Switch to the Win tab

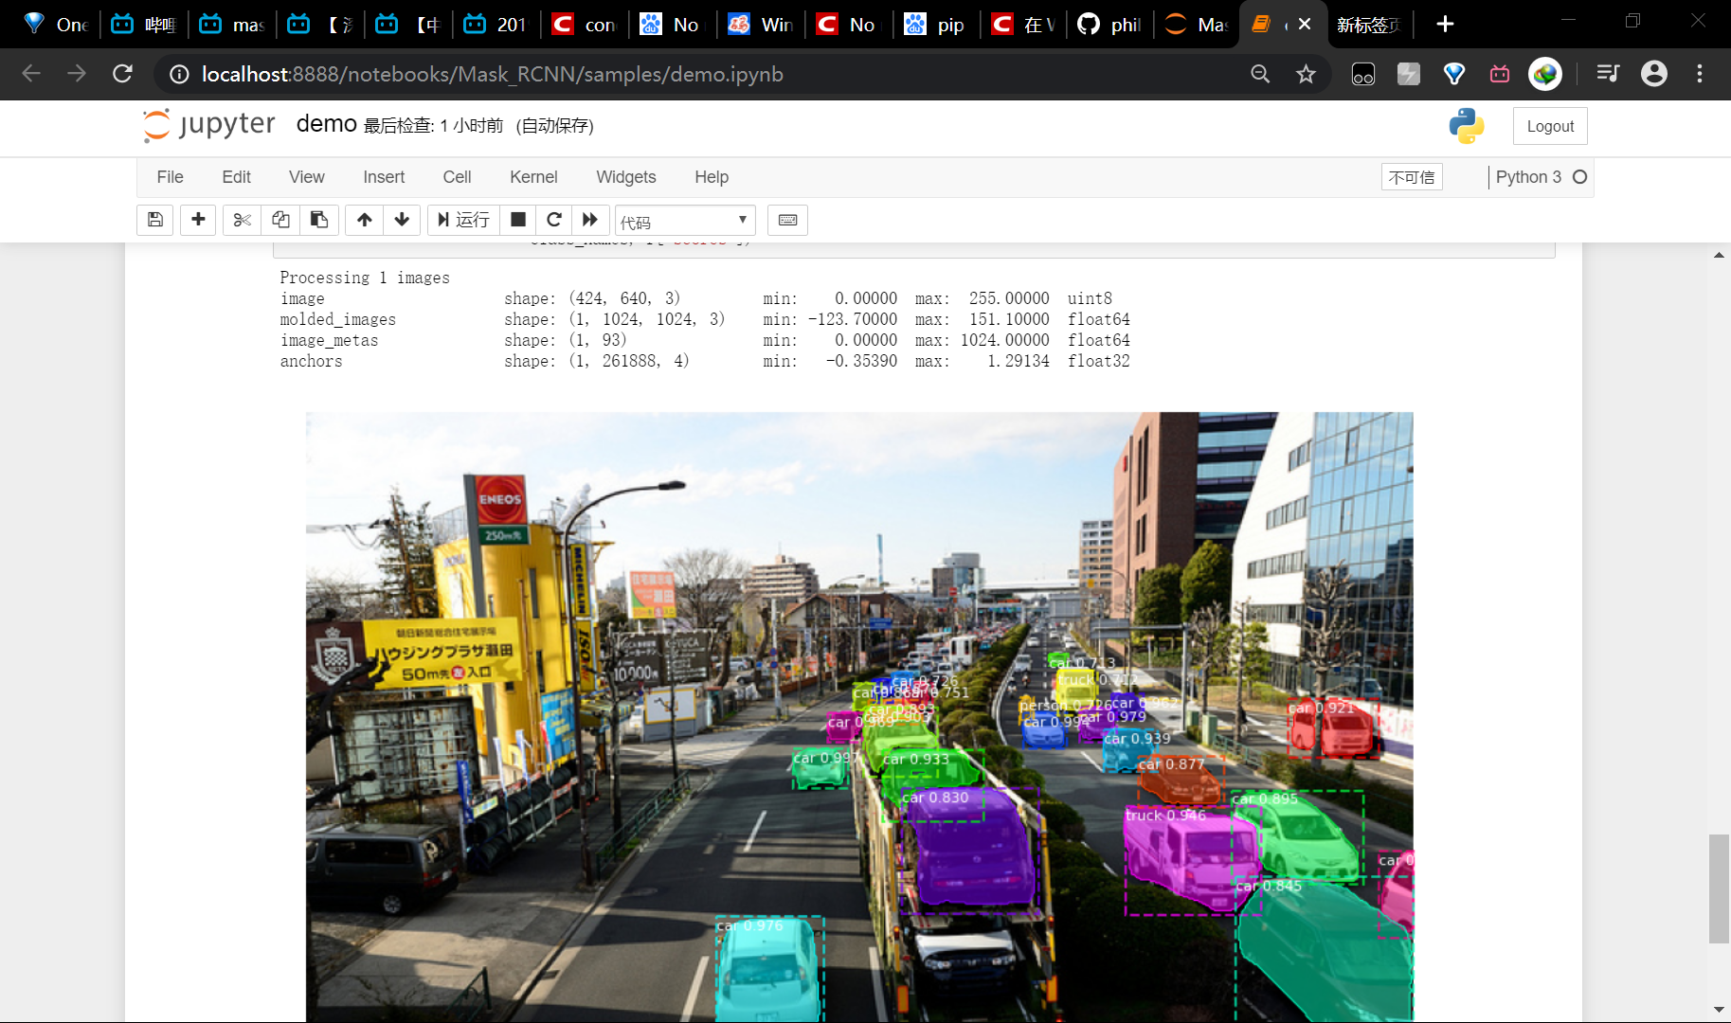pos(761,25)
